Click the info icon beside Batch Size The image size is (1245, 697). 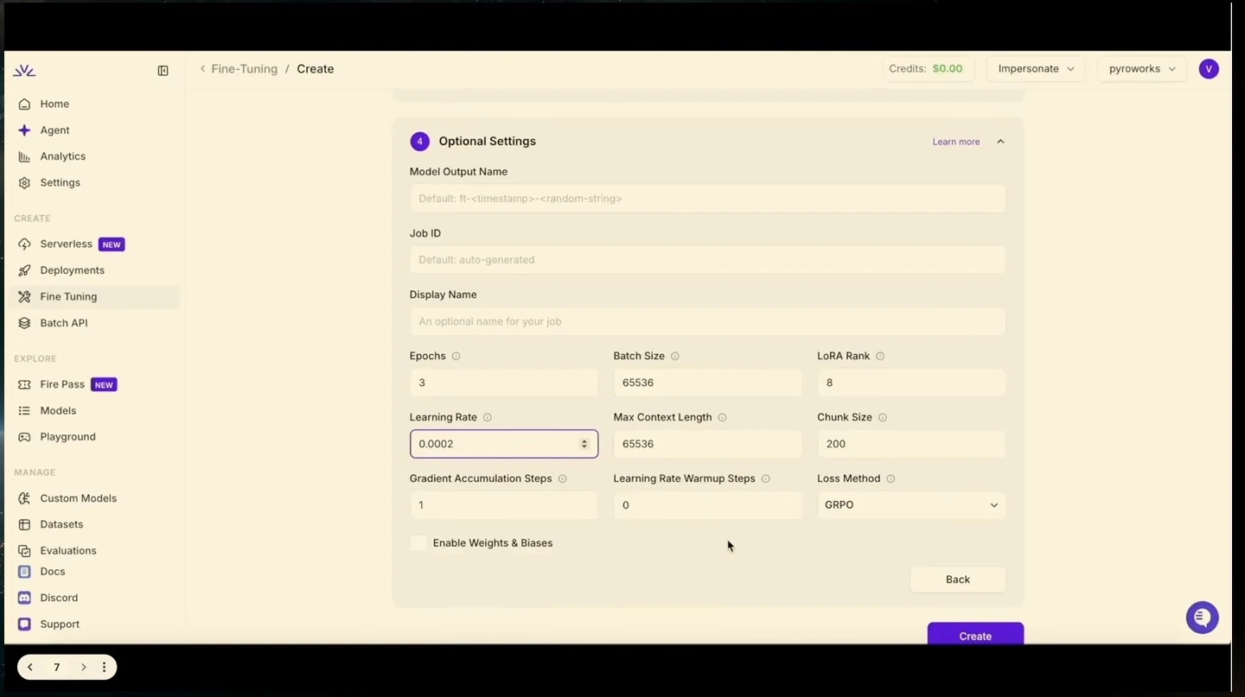675,356
